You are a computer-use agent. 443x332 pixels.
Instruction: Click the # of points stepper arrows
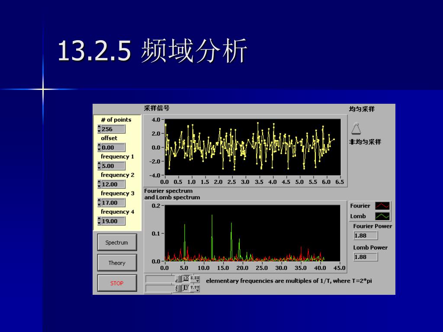[x=99, y=129]
